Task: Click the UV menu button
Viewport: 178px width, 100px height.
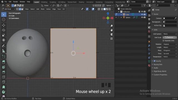Action: [64, 9]
